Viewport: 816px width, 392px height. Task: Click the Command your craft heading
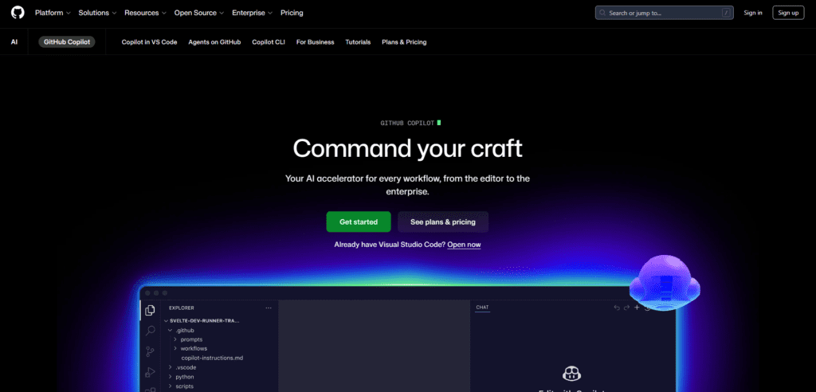[407, 148]
